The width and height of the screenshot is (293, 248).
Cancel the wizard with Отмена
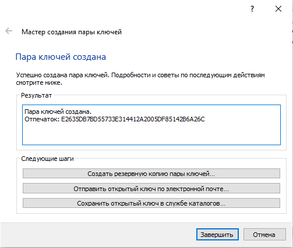click(264, 235)
